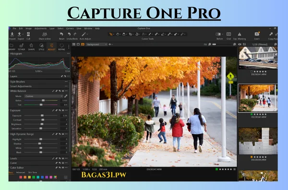Expand the Style Brushes panel
288x190 pixels.
[17, 81]
